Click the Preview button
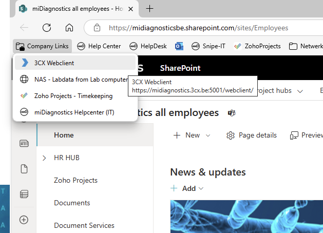Viewport: 323px width, 233px height. tap(307, 135)
